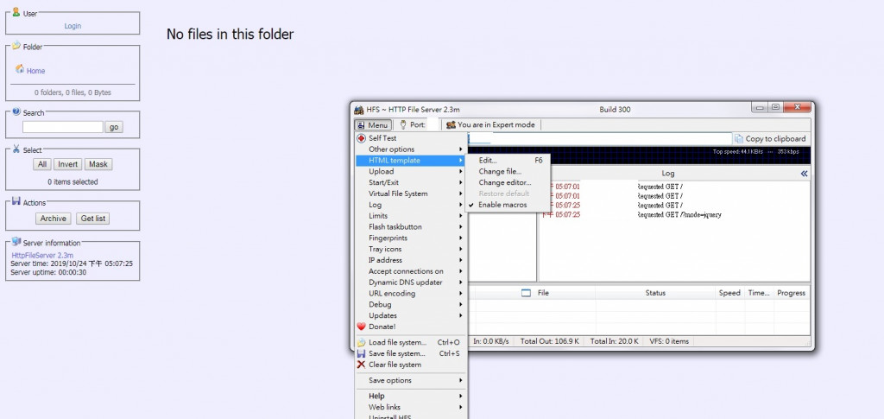This screenshot has height=419, width=884.
Task: Click the Total In: 20.0 K status entry
Action: click(614, 341)
